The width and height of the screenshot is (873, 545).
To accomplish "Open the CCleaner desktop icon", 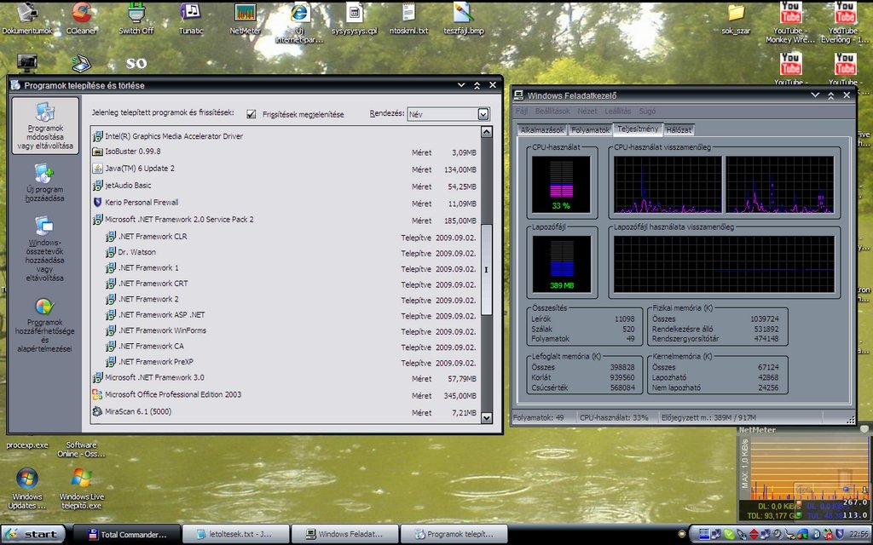I will tap(82, 13).
